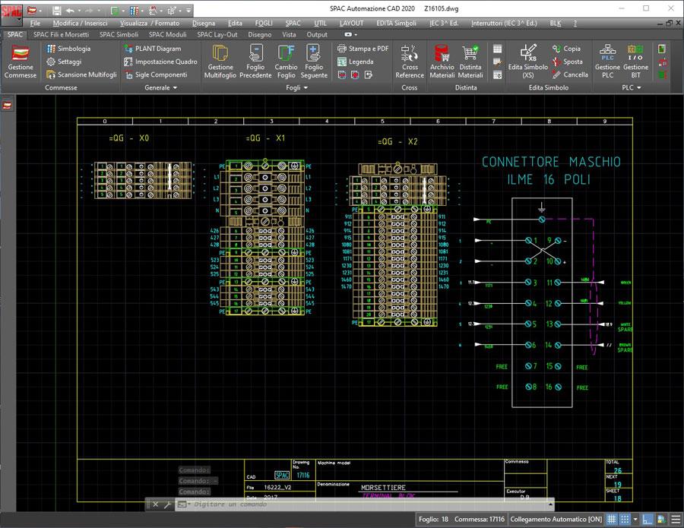Toggle grid display in status bar
Screen dimensions: 684x528
click(x=610, y=520)
